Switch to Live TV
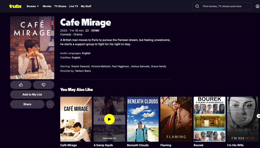The width and height of the screenshot is (260, 148). click(73, 6)
